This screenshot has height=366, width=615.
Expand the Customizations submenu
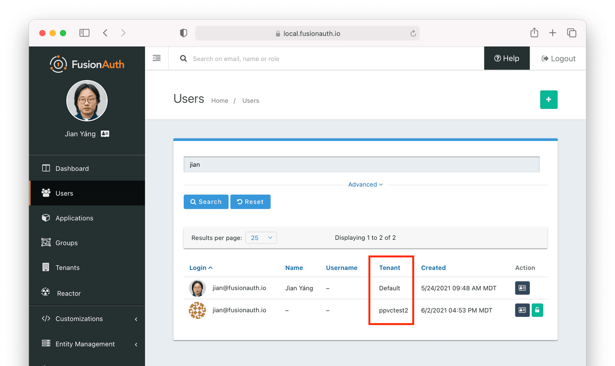[79, 318]
